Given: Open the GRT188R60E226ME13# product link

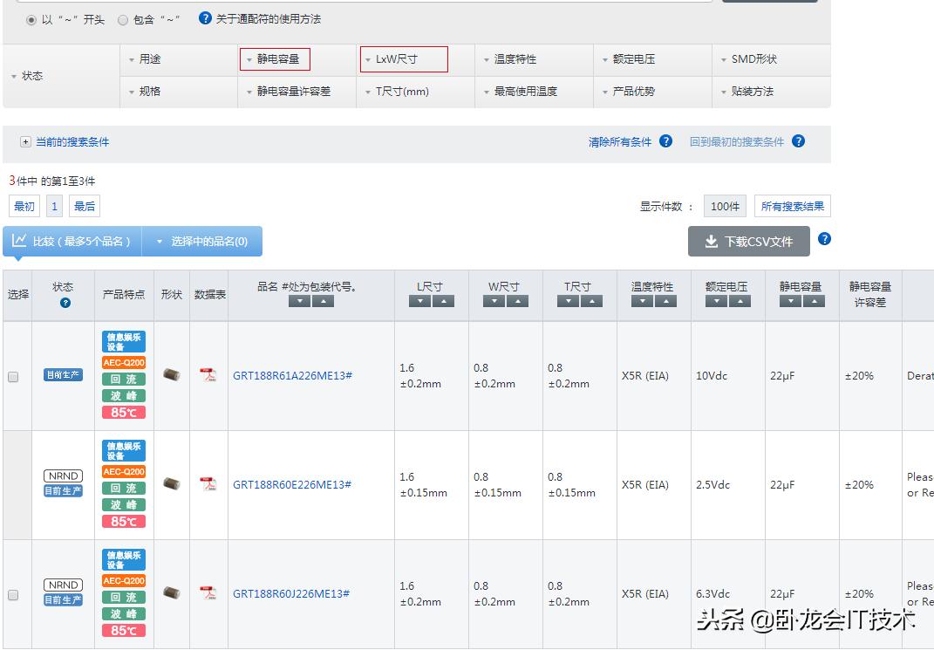Looking at the screenshot, I should coord(292,484).
